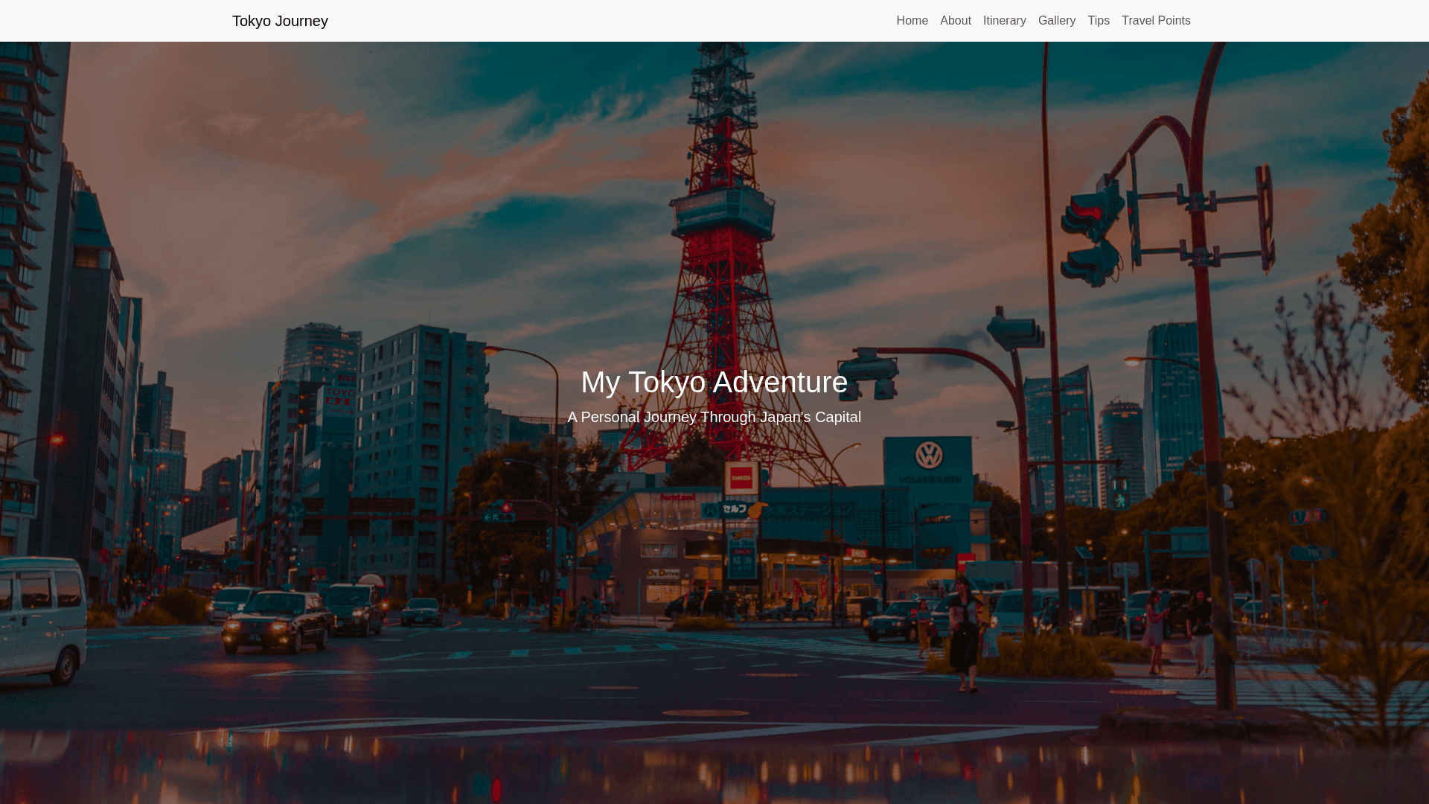Open the Itinerary nav item
The width and height of the screenshot is (1429, 804).
click(x=1004, y=21)
